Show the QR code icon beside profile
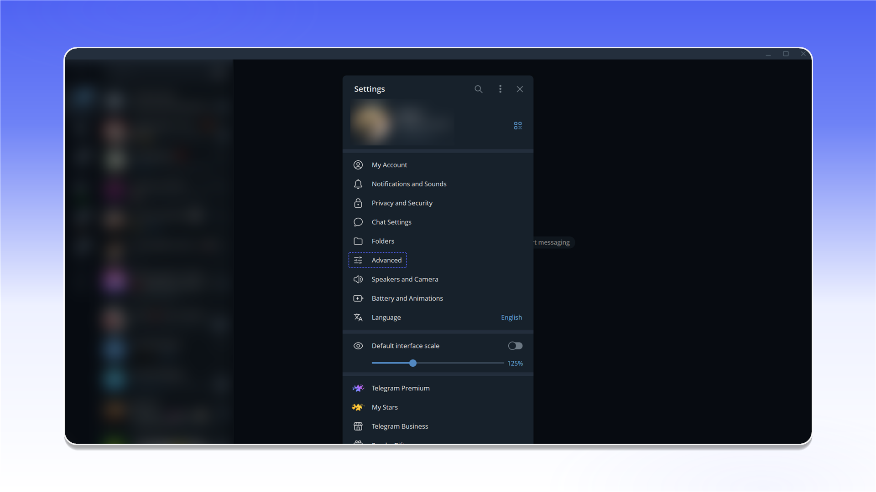The image size is (876, 492). tap(518, 126)
